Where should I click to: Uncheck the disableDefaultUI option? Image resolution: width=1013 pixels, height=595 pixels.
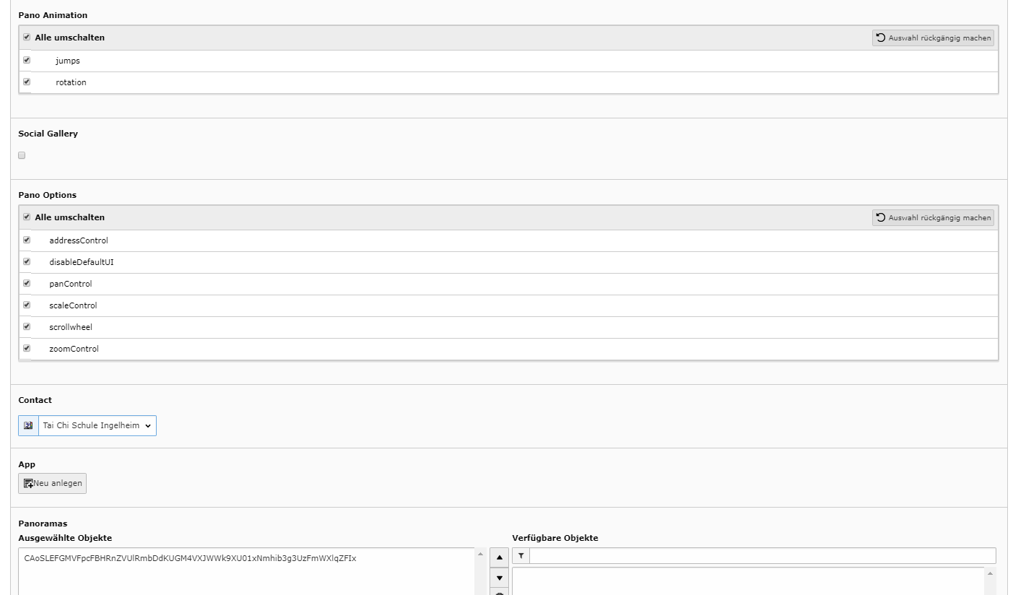[x=27, y=261]
